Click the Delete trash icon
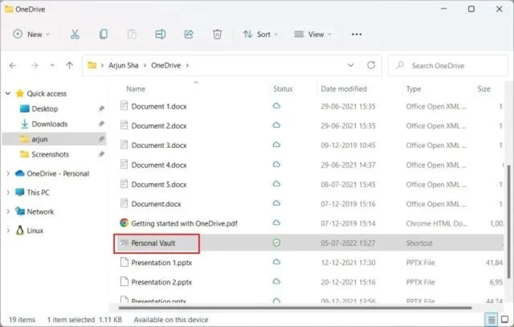Image resolution: width=514 pixels, height=327 pixels. click(x=217, y=34)
